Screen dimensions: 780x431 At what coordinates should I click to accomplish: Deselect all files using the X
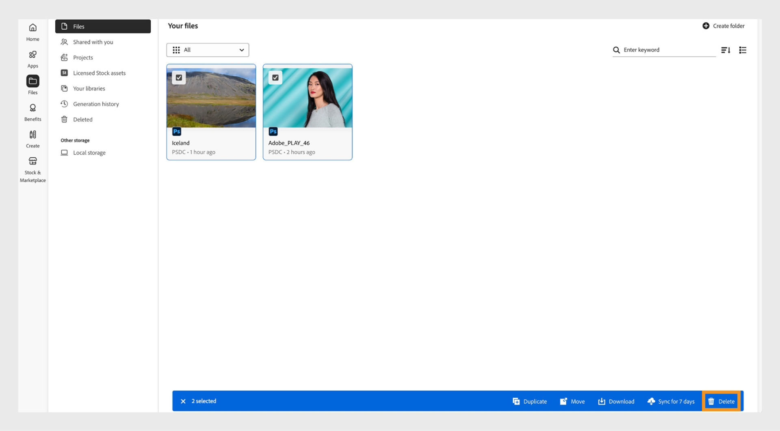pyautogui.click(x=183, y=401)
